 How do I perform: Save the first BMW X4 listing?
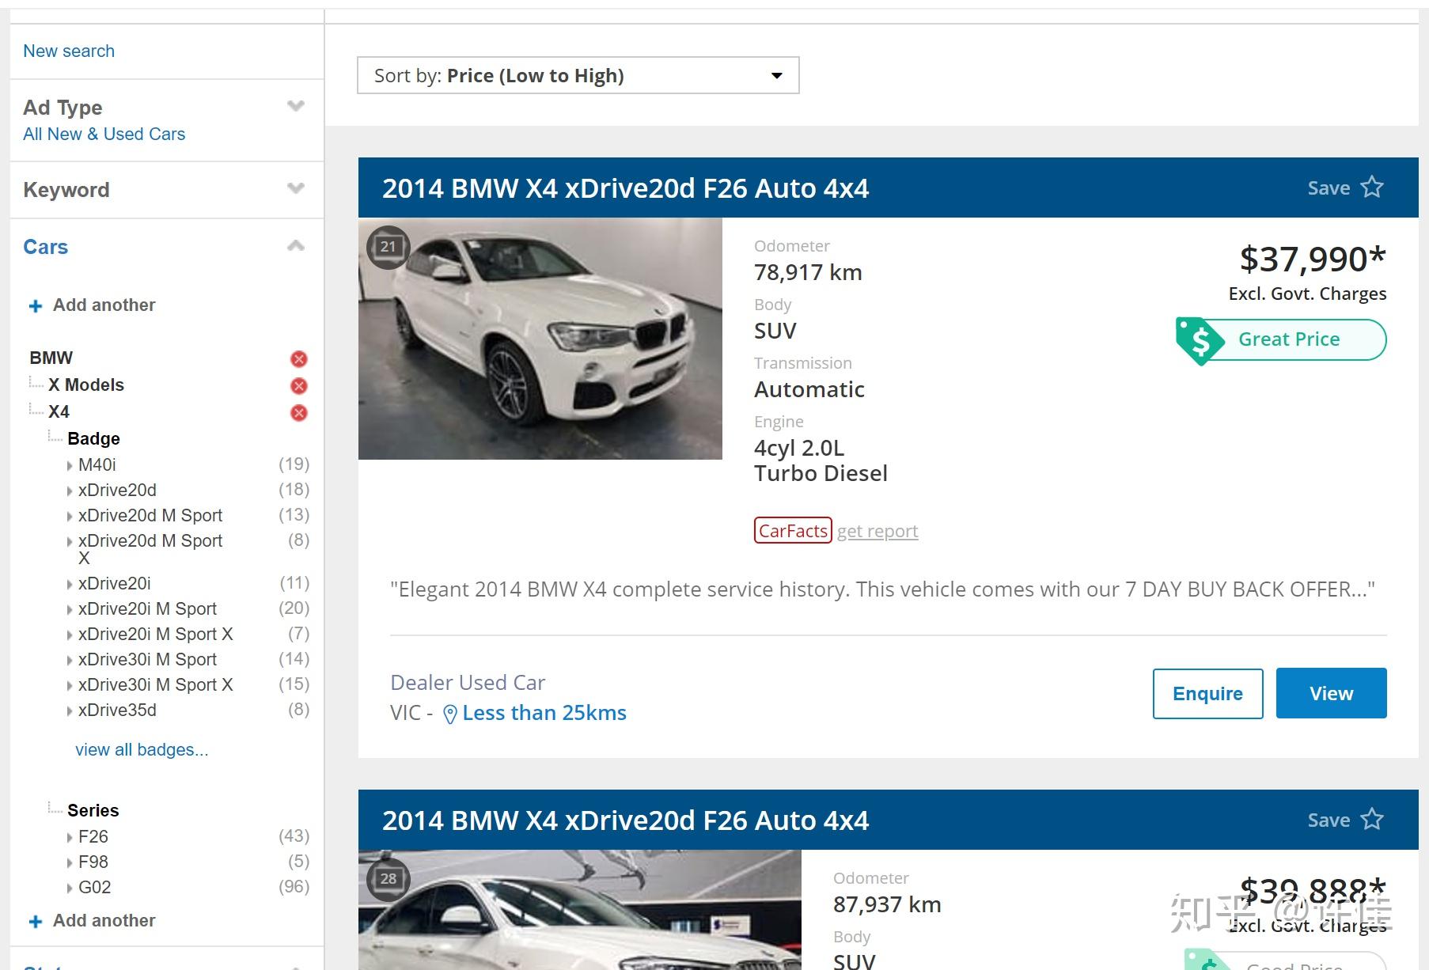point(1345,188)
